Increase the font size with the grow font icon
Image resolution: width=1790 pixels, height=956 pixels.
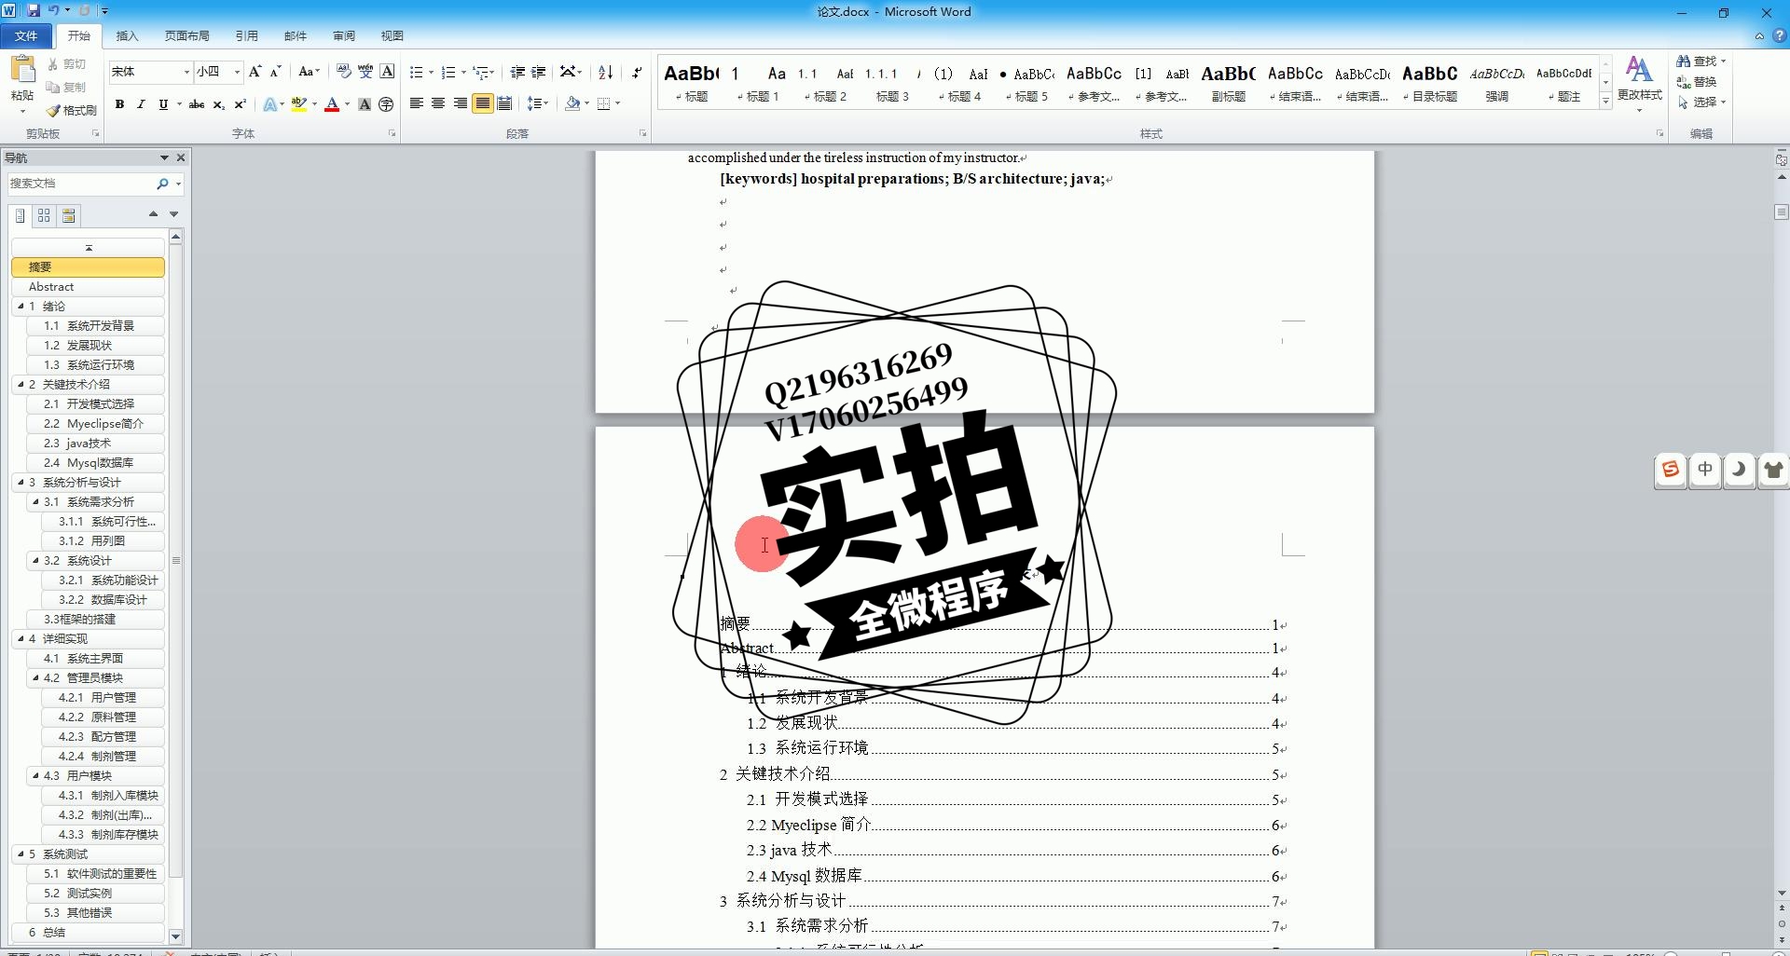pyautogui.click(x=255, y=72)
